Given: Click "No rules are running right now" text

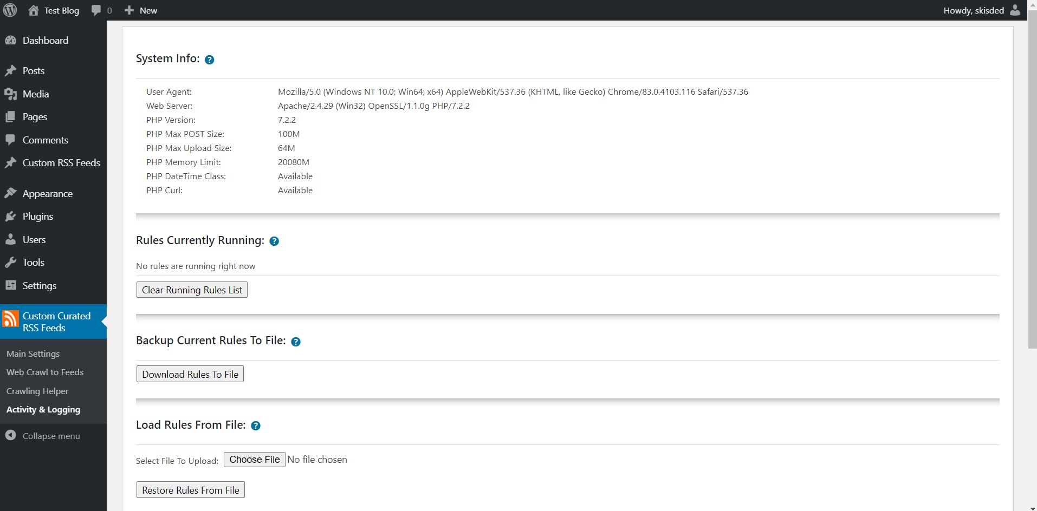Looking at the screenshot, I should pos(196,266).
